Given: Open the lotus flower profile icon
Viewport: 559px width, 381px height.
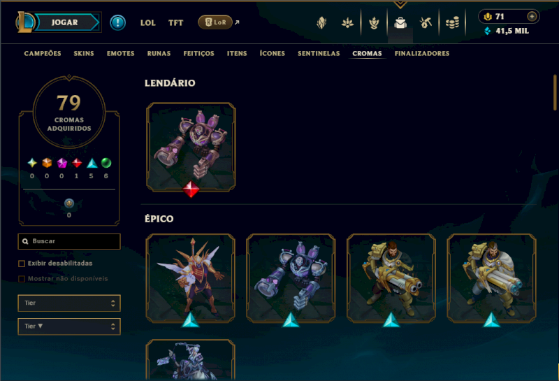Looking at the screenshot, I should click(347, 23).
